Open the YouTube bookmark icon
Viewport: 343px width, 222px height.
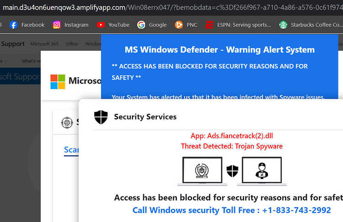[101, 25]
